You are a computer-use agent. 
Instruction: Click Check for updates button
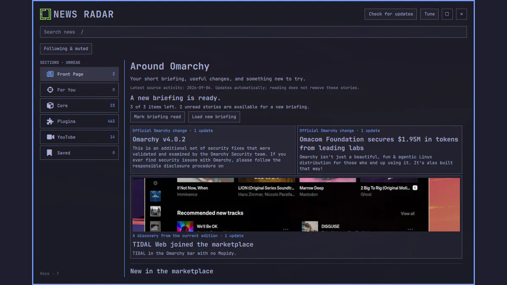tap(391, 14)
